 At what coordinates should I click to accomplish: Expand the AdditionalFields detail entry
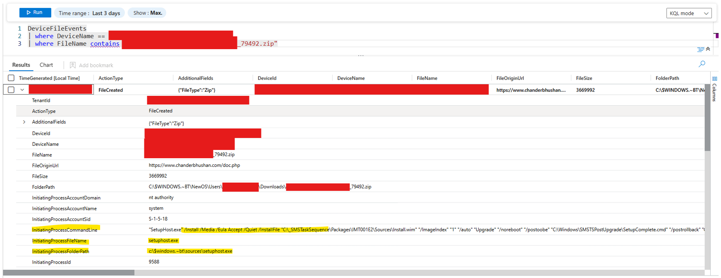(x=24, y=122)
